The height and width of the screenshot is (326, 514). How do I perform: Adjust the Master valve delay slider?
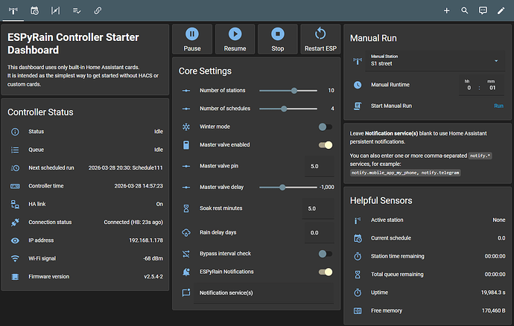coord(288,187)
